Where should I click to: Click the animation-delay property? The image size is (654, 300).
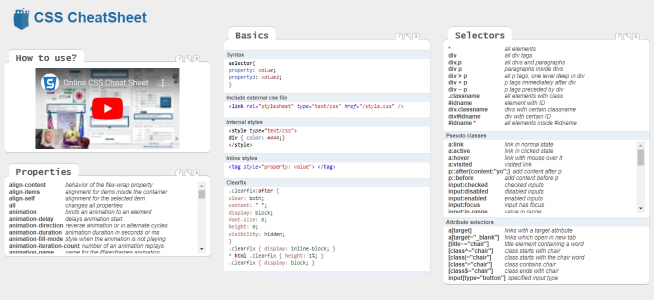[x=32, y=219]
